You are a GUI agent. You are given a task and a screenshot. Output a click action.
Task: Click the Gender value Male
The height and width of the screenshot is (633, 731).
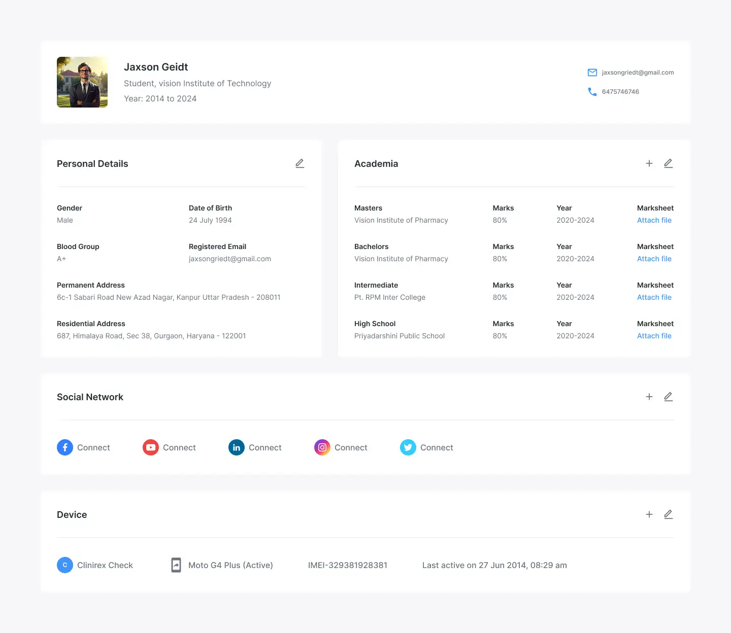[65, 220]
